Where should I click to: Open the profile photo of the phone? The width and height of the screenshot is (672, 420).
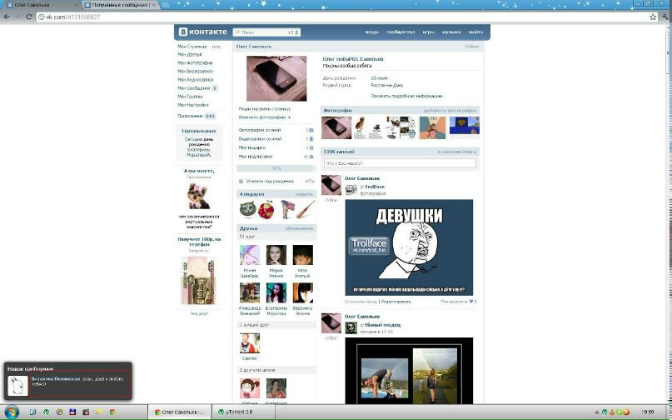click(276, 78)
